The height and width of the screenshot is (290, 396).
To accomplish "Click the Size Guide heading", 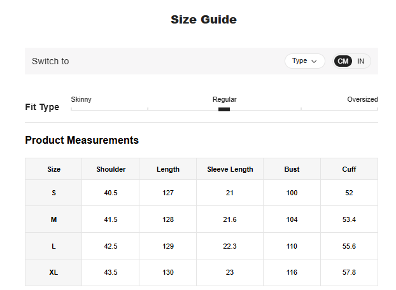I will tap(203, 20).
